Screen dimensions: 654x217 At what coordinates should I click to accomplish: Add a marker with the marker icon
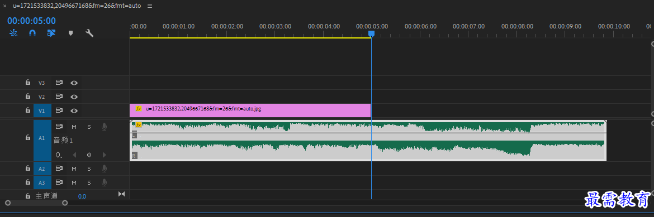[x=70, y=33]
